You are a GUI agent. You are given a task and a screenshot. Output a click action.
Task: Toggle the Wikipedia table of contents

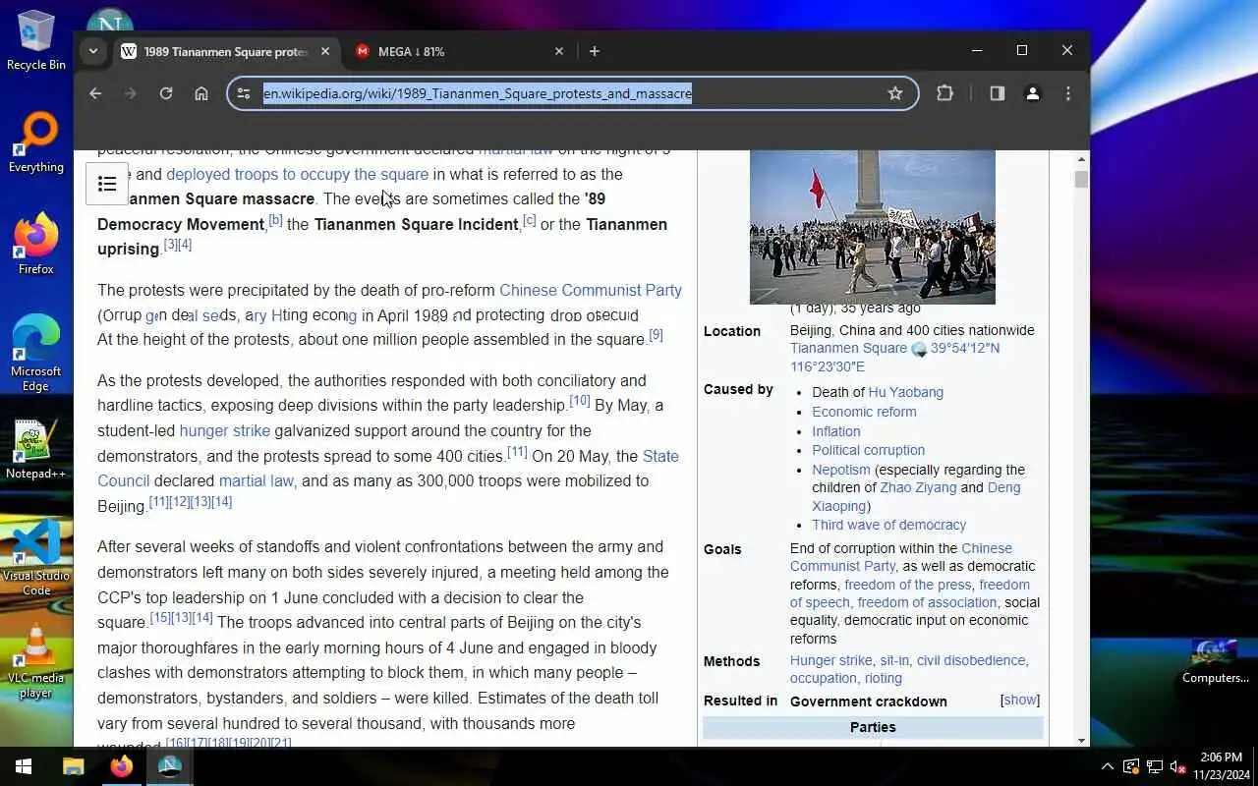[x=107, y=184]
